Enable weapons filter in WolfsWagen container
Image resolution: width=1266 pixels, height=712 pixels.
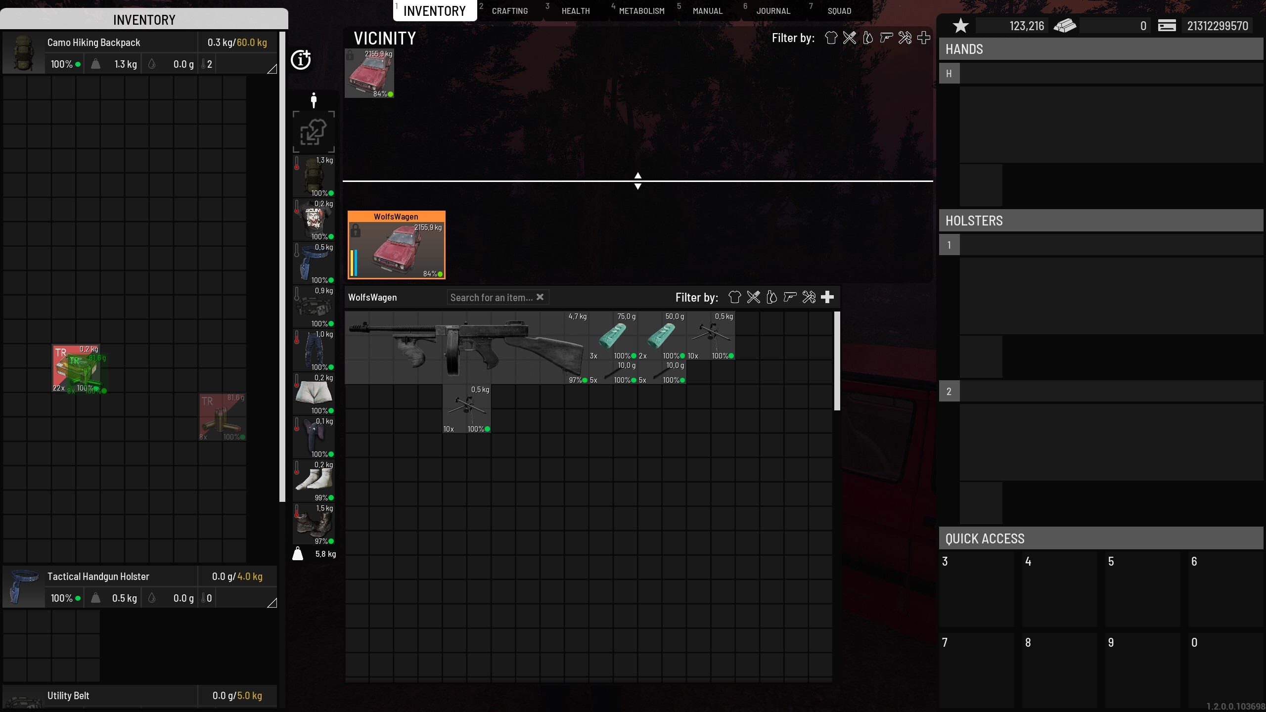790,297
